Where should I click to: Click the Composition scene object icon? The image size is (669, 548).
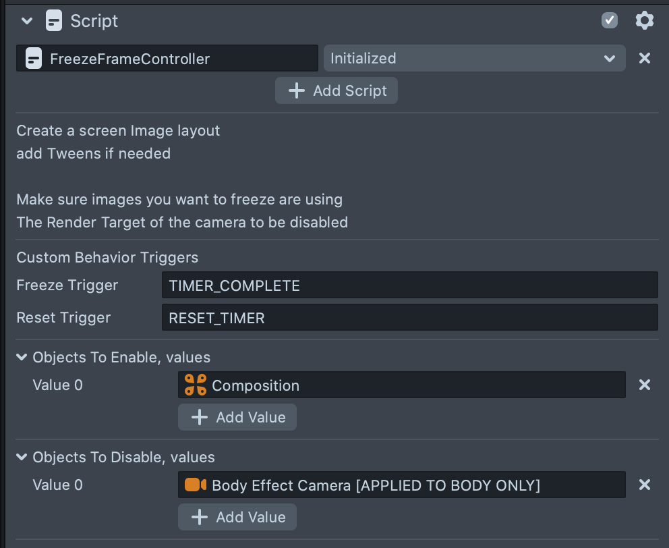coord(196,385)
